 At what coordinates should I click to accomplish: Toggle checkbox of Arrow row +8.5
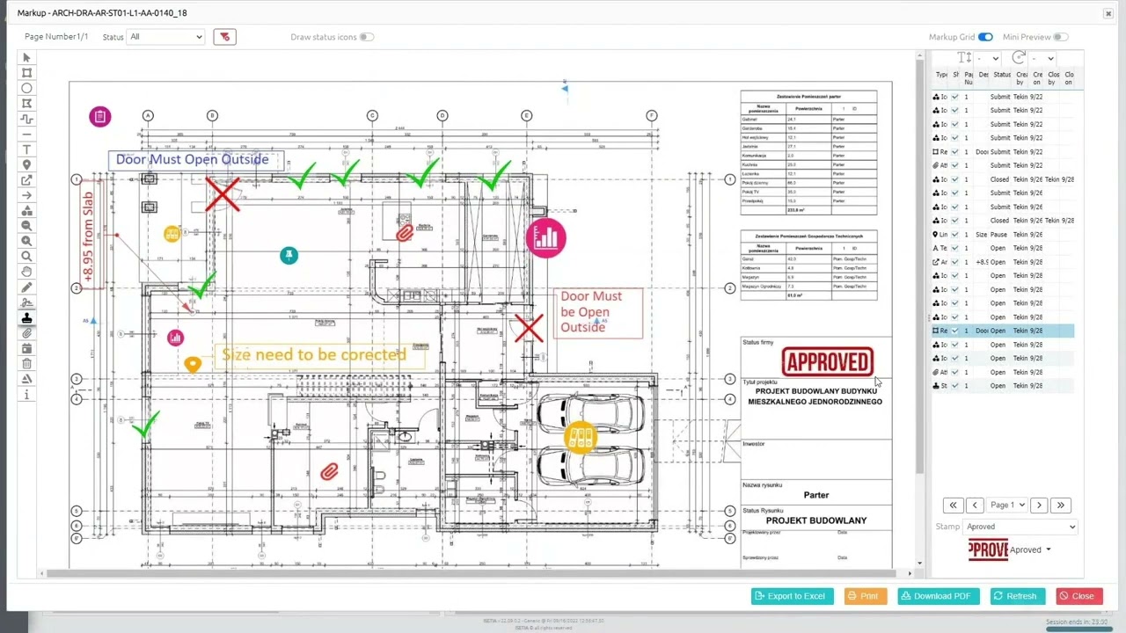point(954,262)
